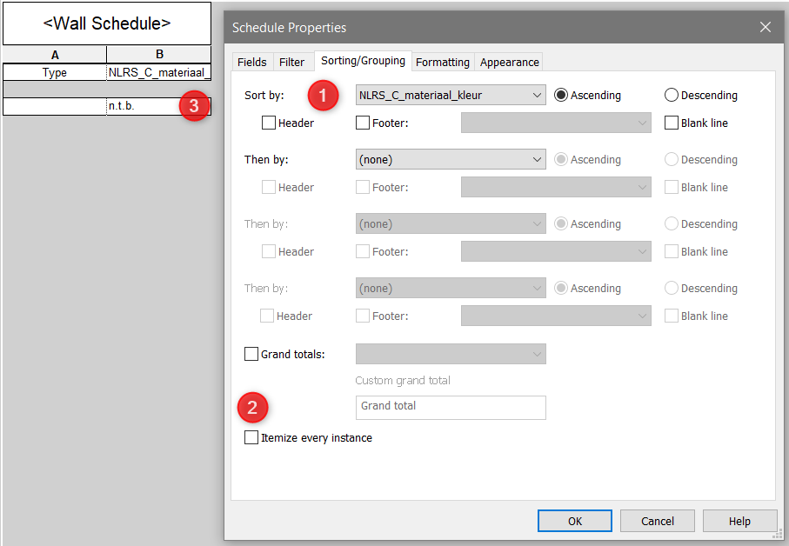The width and height of the screenshot is (789, 546).
Task: Check the Footer box for Sort by
Action: point(363,123)
